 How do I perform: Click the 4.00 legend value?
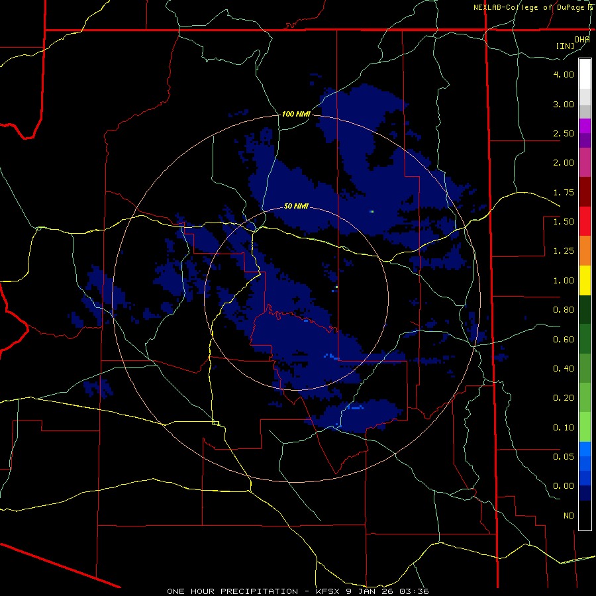(564, 74)
